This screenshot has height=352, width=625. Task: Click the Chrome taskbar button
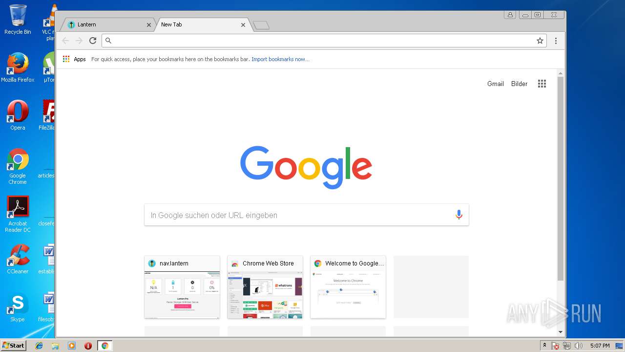(104, 346)
